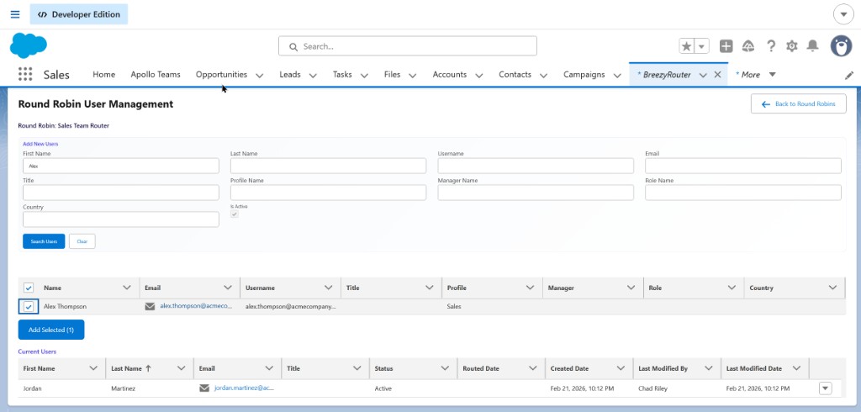
Task: Expand the Campaigns tab chevron
Action: point(617,76)
